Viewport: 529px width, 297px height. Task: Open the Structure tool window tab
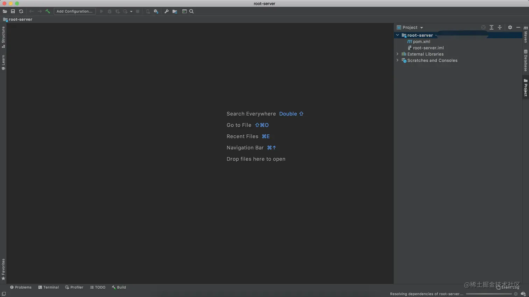coord(3,37)
